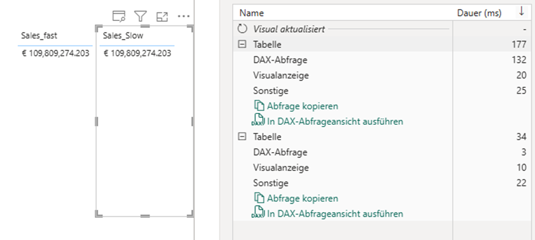The width and height of the screenshot is (535, 240).
Task: Sort by the Name column header
Action: 252,12
